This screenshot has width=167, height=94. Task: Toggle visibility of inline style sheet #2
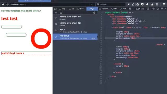(56, 24)
